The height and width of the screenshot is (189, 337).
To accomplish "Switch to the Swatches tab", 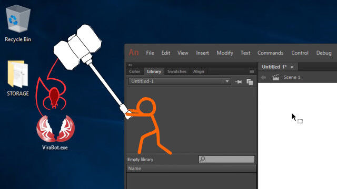I will 177,71.
